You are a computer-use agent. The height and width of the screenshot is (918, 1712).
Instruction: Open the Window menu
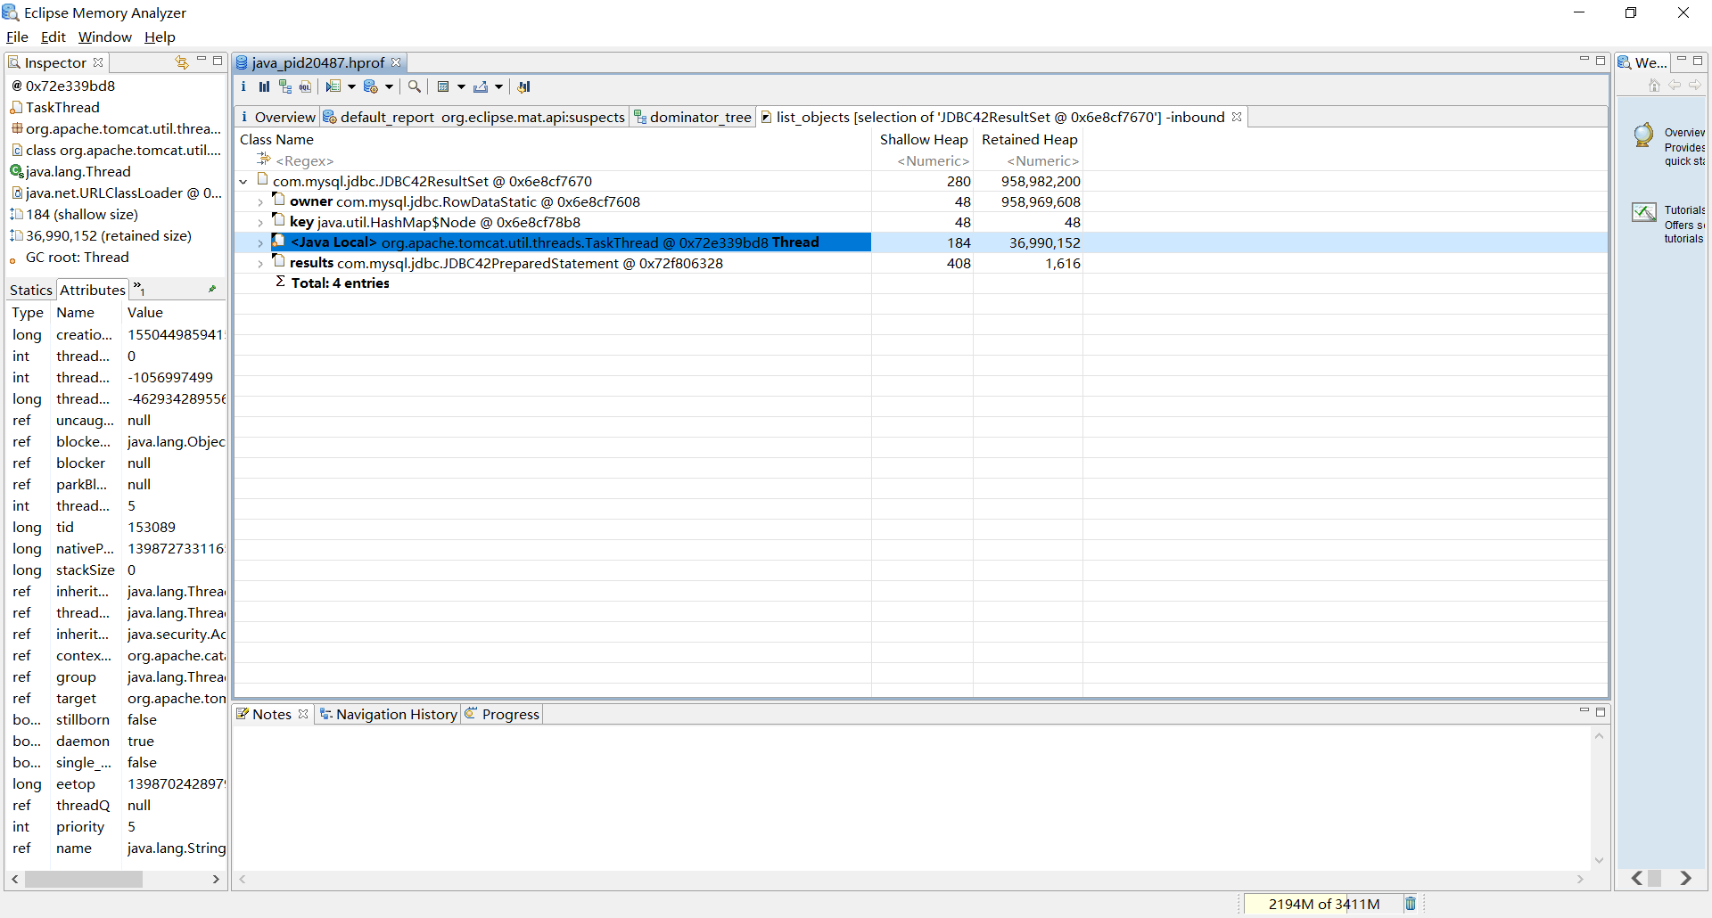point(104,37)
